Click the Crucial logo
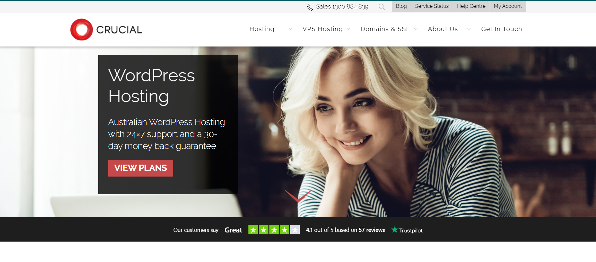The height and width of the screenshot is (262, 596). coord(106,30)
